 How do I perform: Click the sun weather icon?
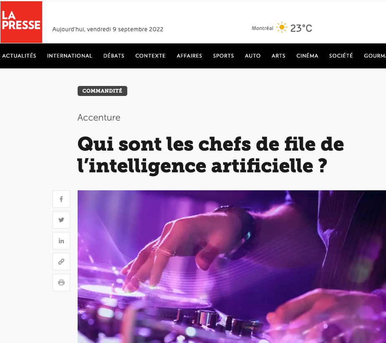[282, 28]
